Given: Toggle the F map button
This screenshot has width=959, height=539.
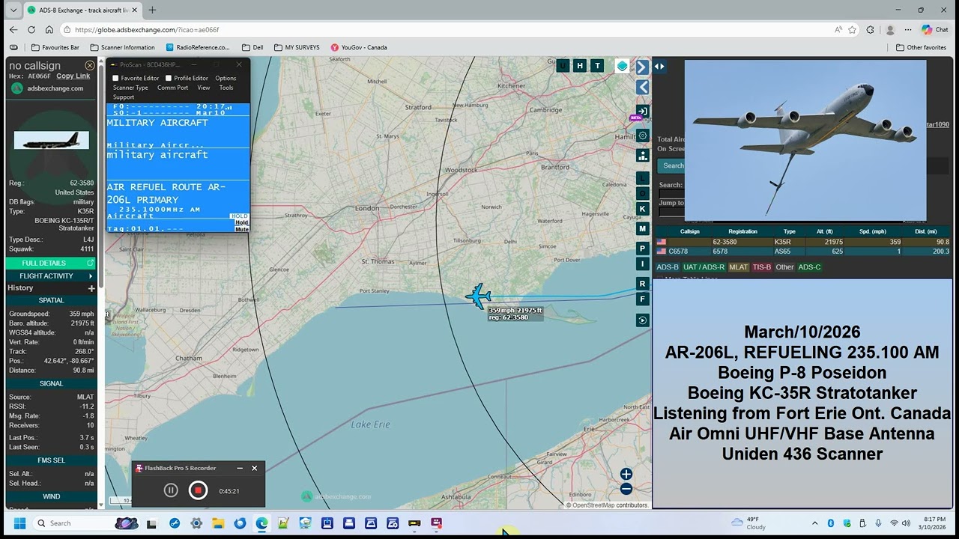Looking at the screenshot, I should (642, 299).
